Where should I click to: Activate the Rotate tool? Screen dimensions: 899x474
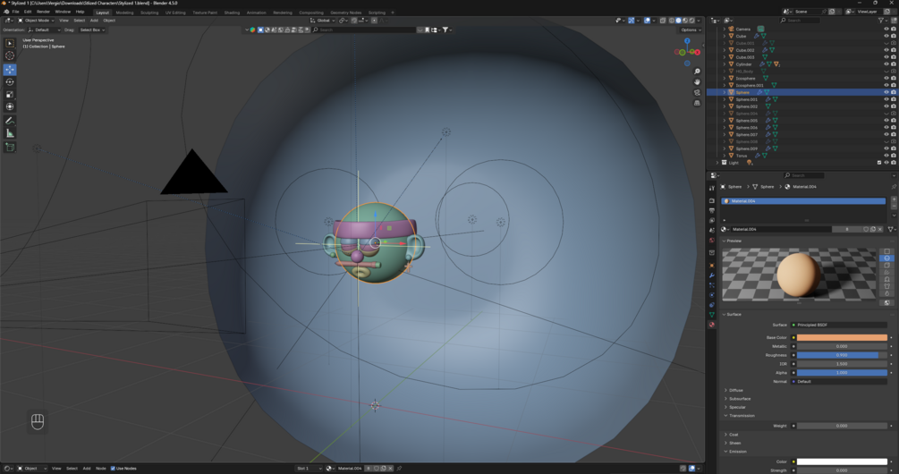(10, 82)
